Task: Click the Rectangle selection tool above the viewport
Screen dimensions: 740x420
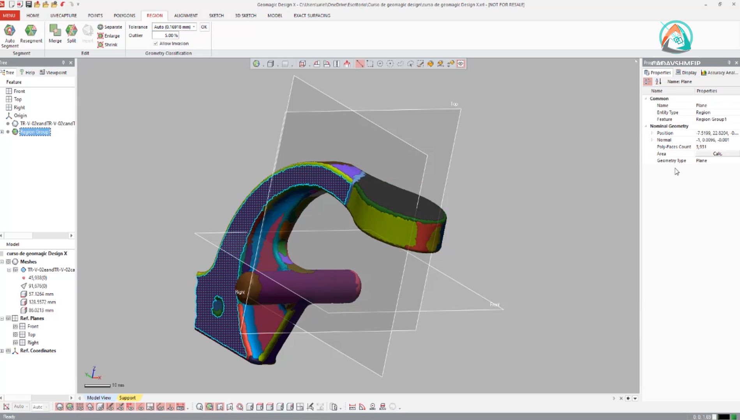Action: tap(370, 63)
